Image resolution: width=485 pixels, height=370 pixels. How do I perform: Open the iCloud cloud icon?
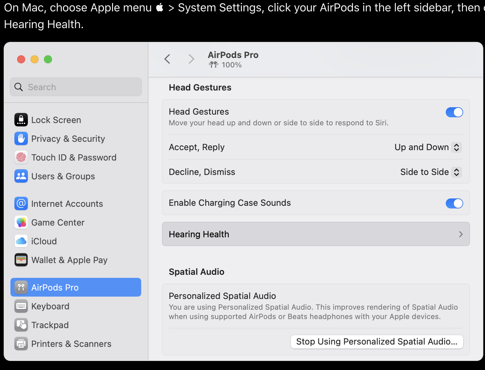tap(21, 241)
